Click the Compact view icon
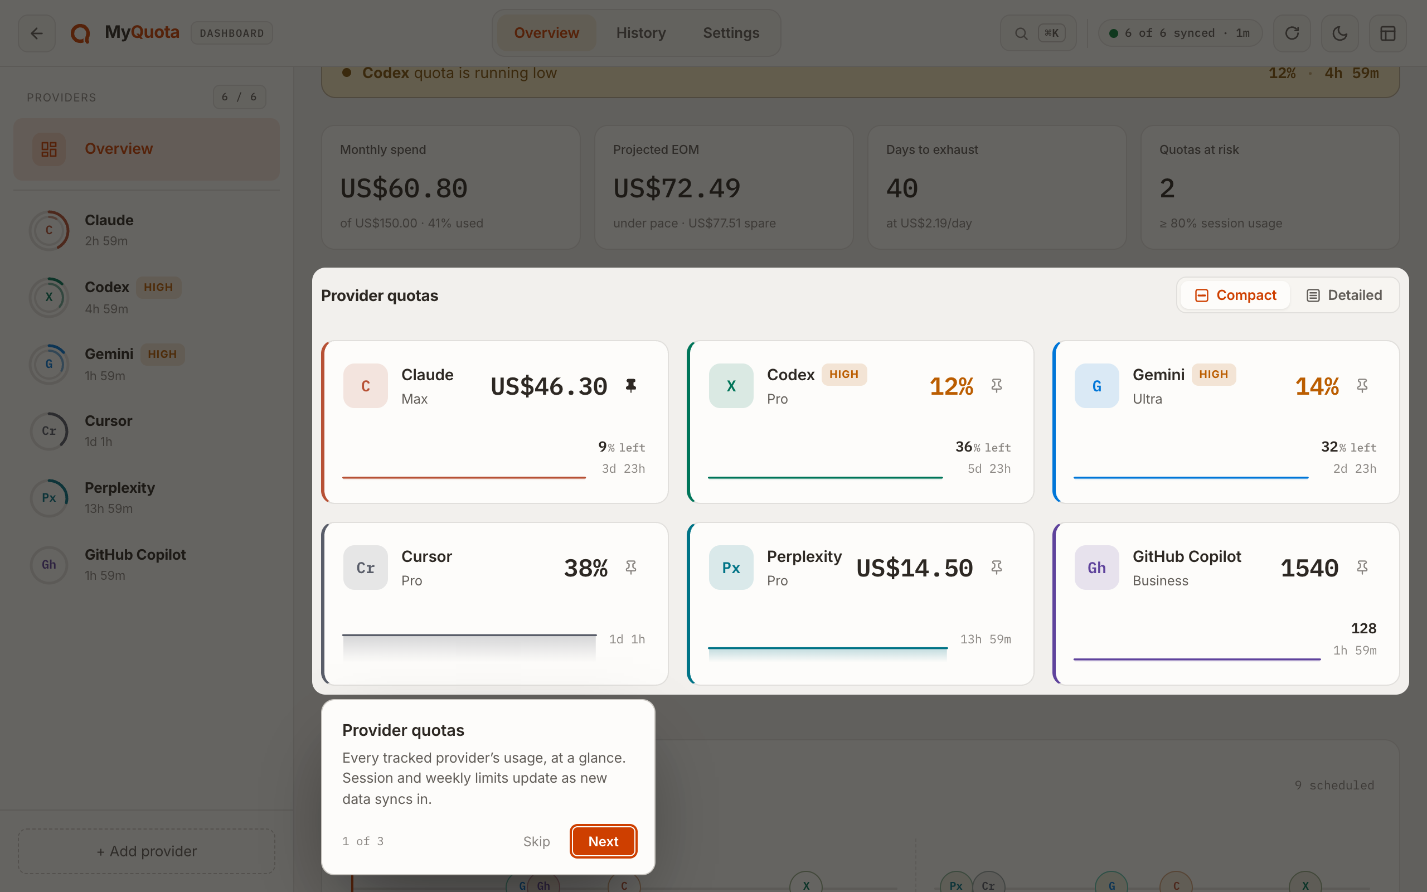The height and width of the screenshot is (892, 1427). click(1202, 295)
